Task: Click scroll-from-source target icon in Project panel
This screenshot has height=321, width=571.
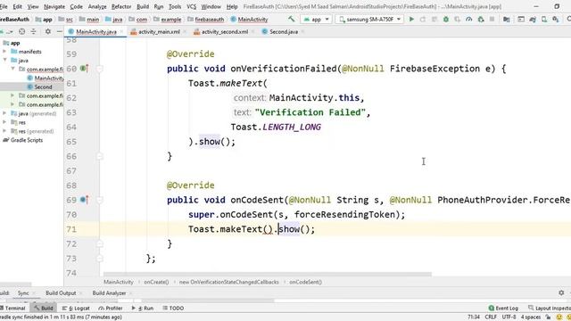Action: [21, 32]
